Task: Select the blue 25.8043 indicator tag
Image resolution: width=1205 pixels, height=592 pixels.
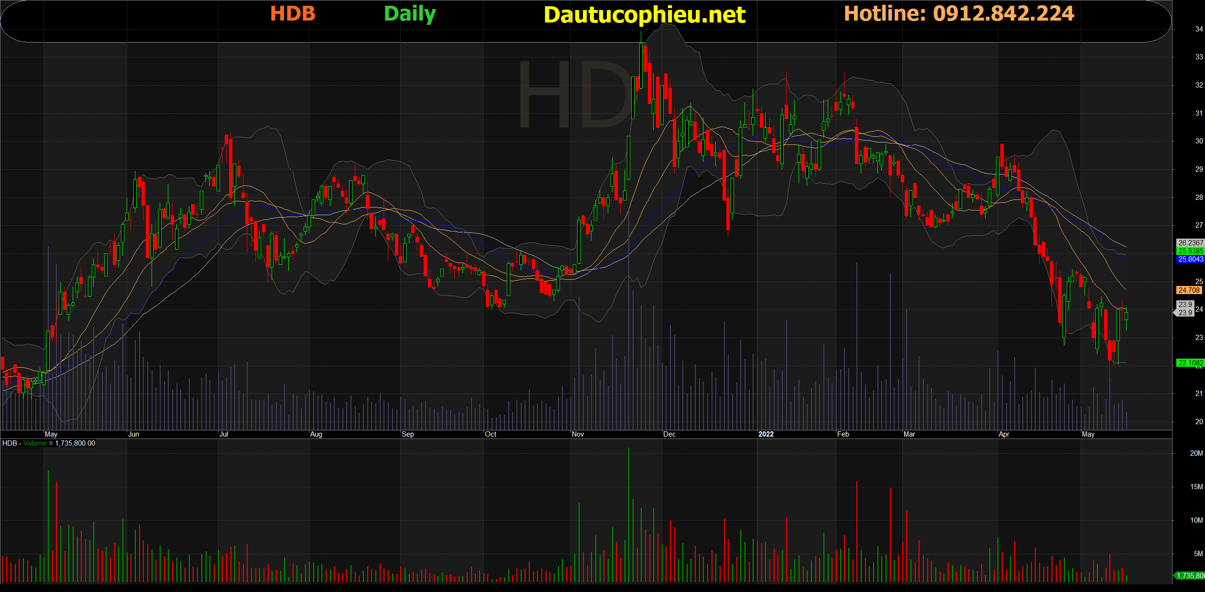Action: [x=1190, y=259]
